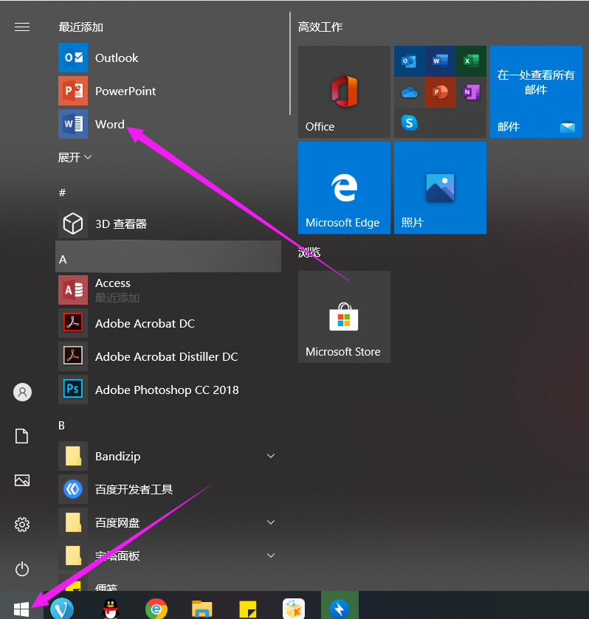Open the 百度网盘 folder entry
589x619 pixels.
[x=169, y=522]
